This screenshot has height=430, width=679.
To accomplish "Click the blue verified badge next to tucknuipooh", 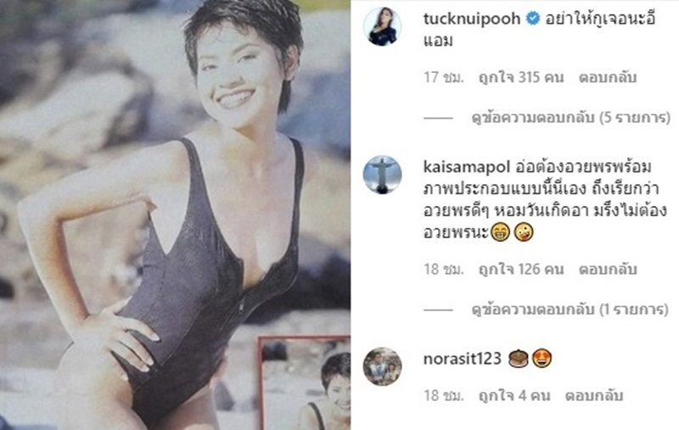I will click(533, 19).
